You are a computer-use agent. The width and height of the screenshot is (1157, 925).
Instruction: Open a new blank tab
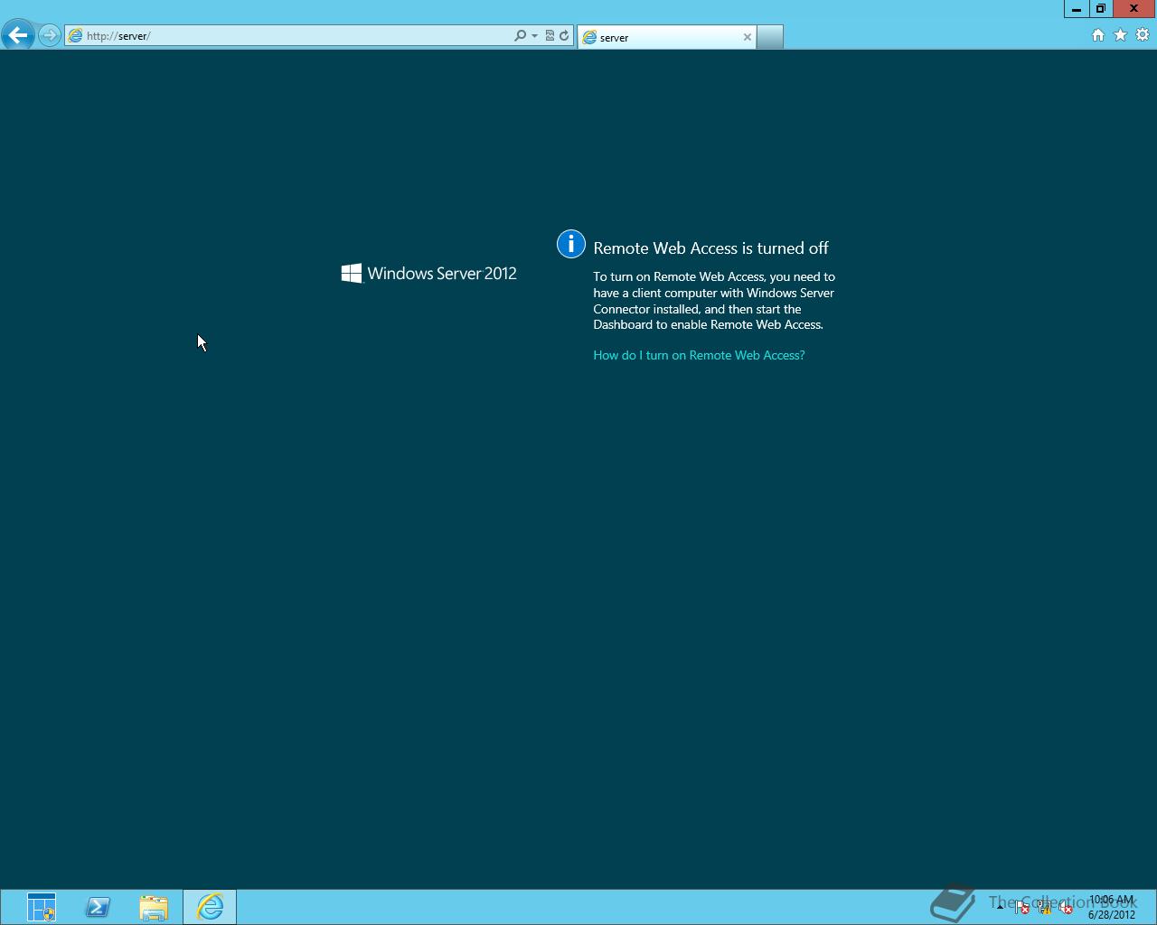(769, 37)
